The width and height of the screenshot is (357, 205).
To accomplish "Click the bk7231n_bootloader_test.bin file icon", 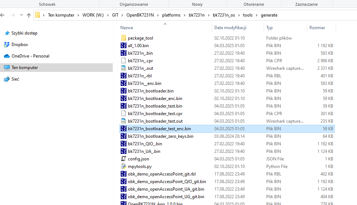I will click(x=124, y=106).
